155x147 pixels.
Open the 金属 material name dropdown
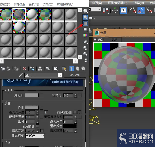[x=61, y=75]
